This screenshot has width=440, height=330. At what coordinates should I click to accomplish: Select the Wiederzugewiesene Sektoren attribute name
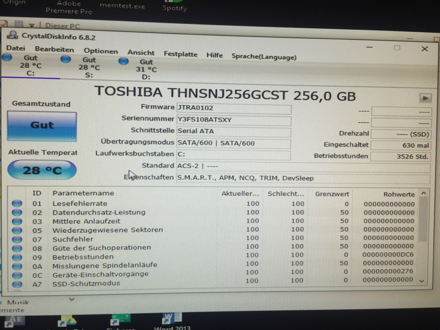[x=107, y=230]
